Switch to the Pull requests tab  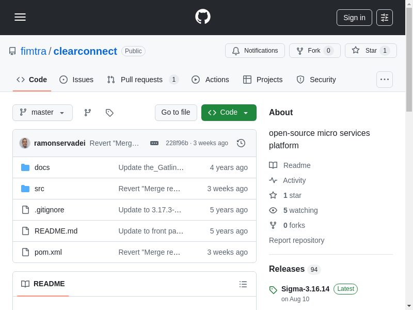[142, 80]
